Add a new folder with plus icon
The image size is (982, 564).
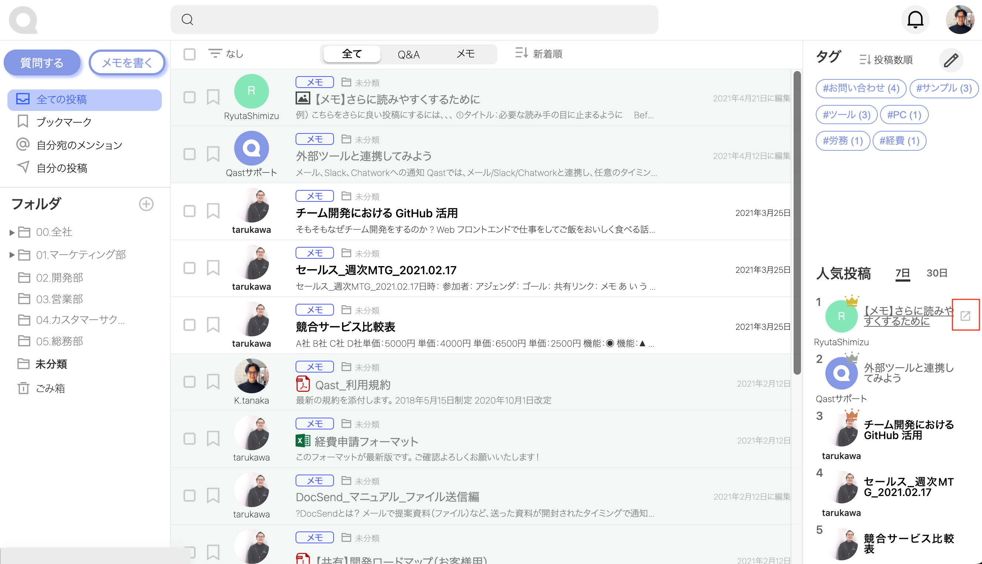pos(146,204)
